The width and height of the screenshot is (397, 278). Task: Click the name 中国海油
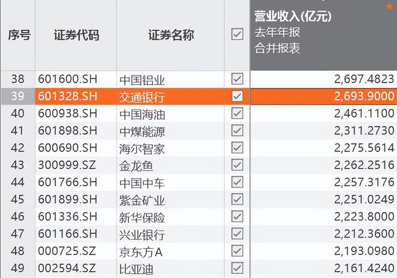click(142, 115)
